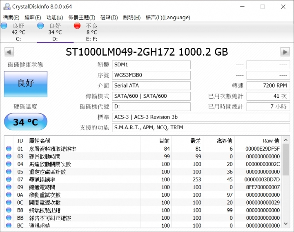Open the 編輯(E) menu
This screenshot has height=232, width=294.
(33, 18)
